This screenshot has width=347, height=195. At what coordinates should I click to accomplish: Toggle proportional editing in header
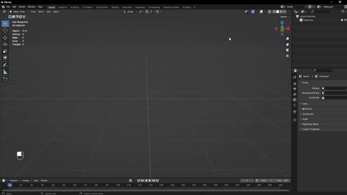[x=157, y=12]
